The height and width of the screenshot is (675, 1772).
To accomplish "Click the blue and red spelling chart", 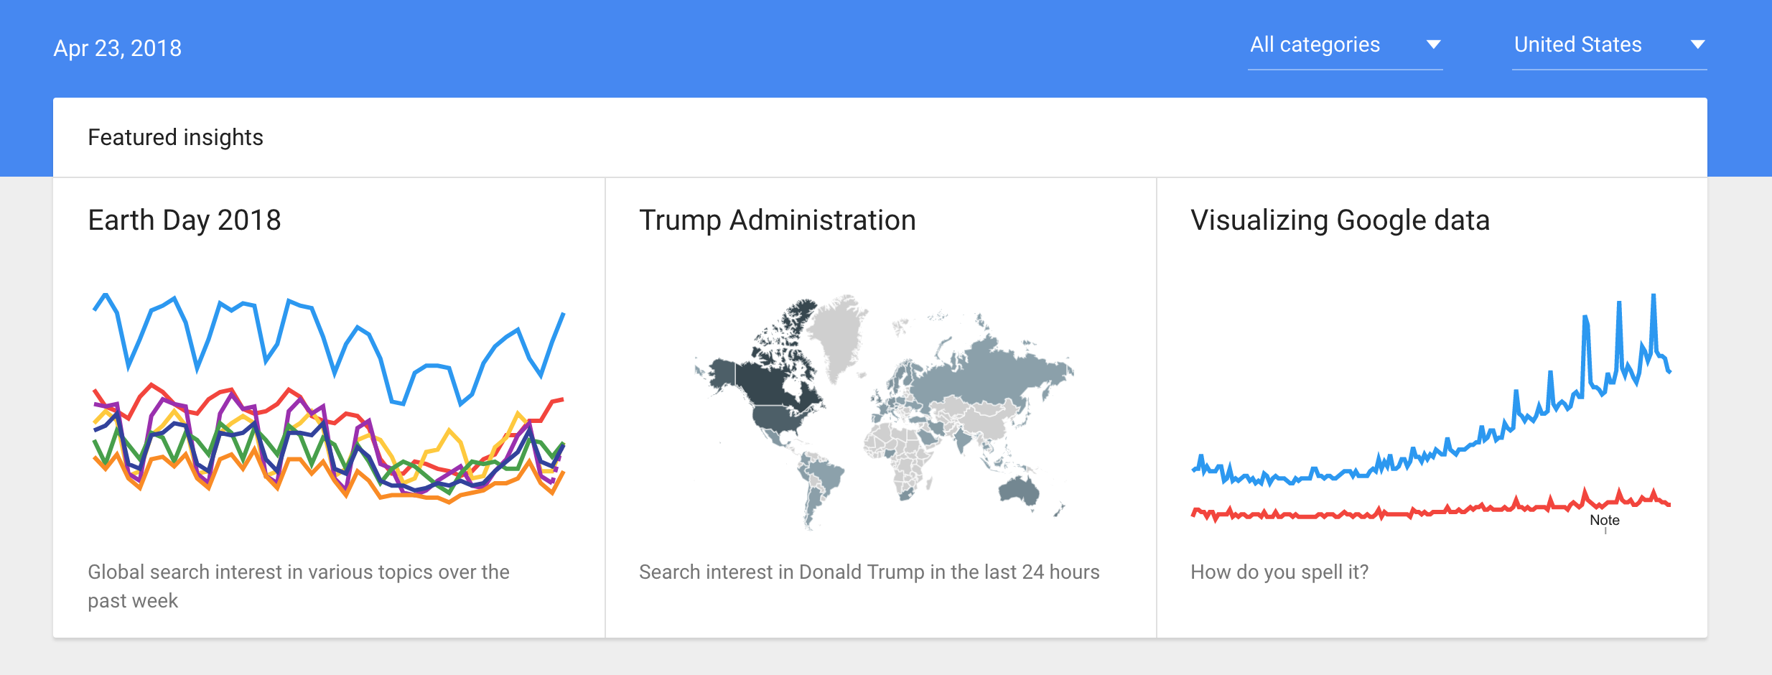I will (x=1431, y=408).
